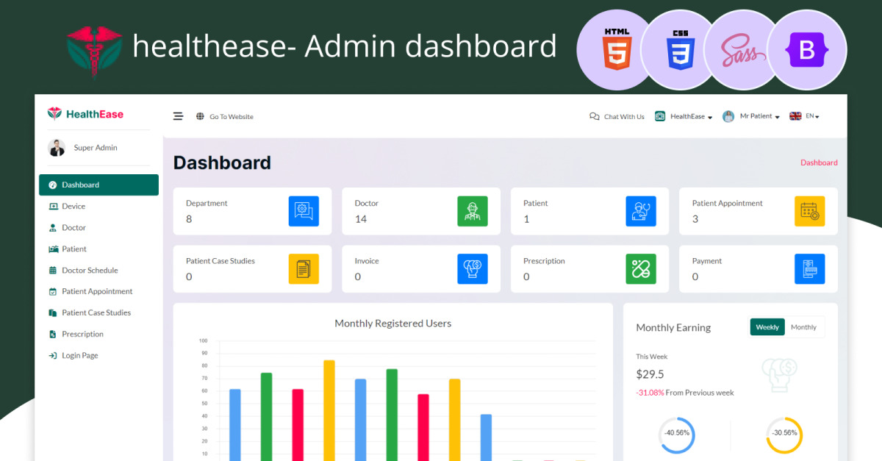The width and height of the screenshot is (882, 461).
Task: Click the hamburger menu toggle icon
Action: point(178,116)
